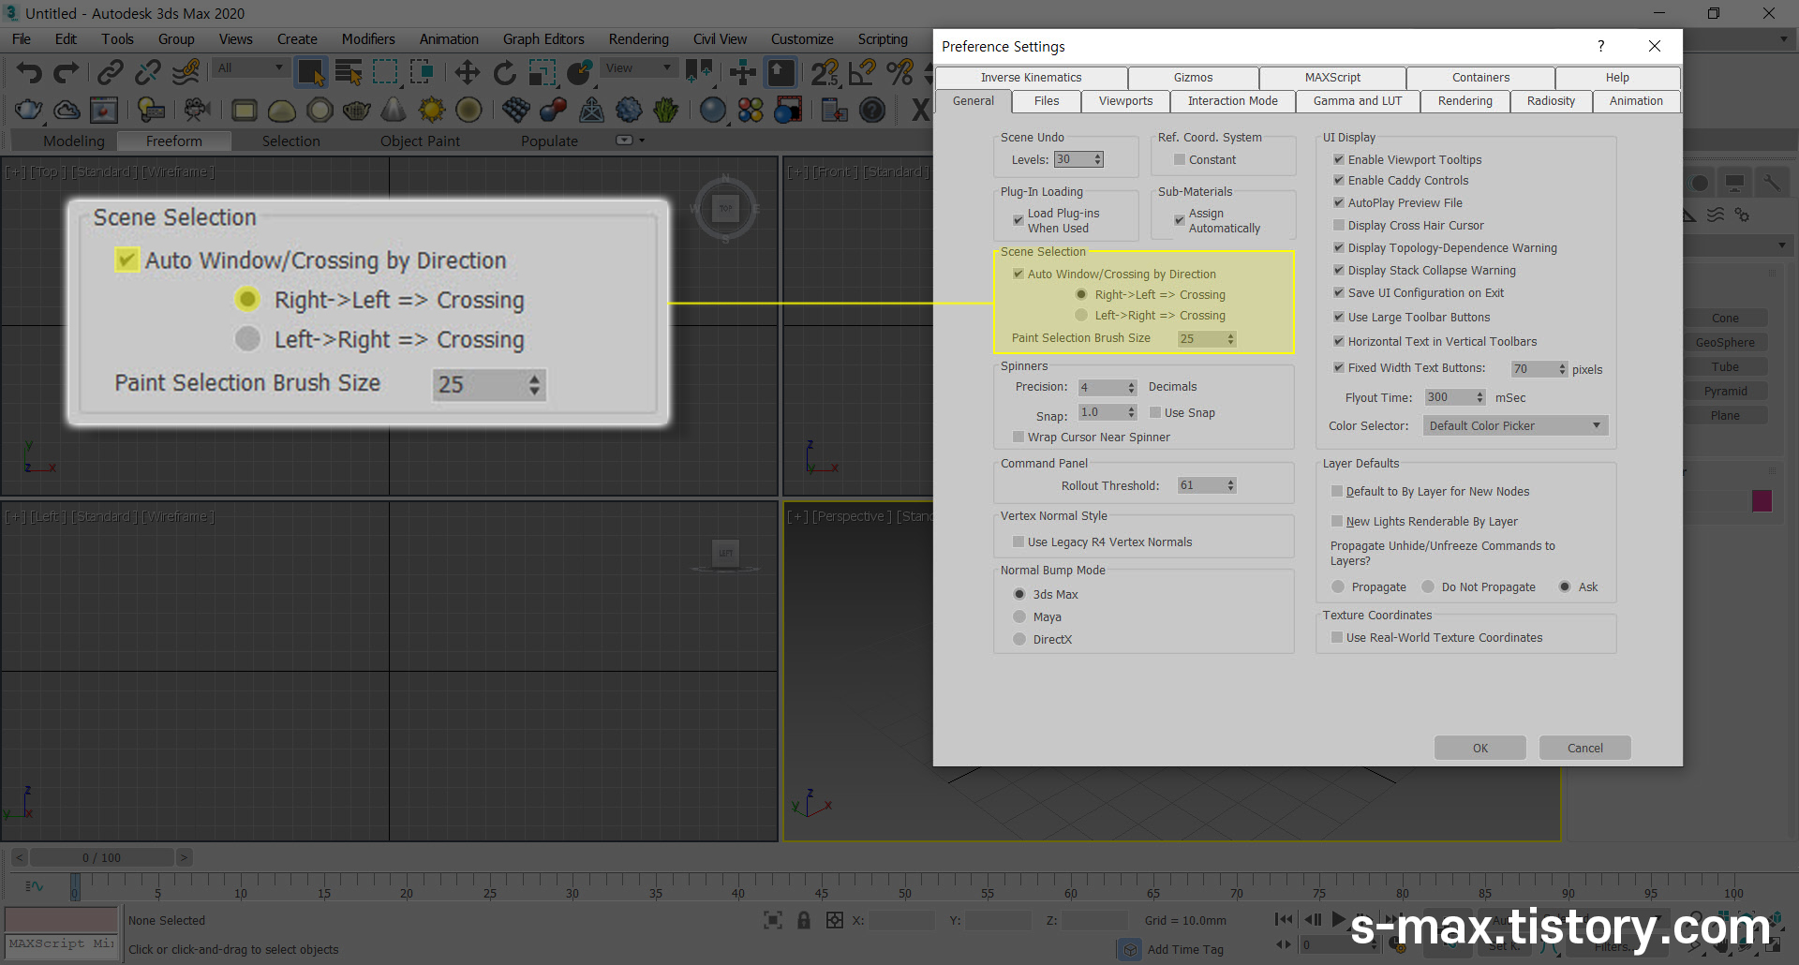Viewport: 1799px width, 965px height.
Task: Open the MAXScript preferences tab
Action: pos(1332,78)
